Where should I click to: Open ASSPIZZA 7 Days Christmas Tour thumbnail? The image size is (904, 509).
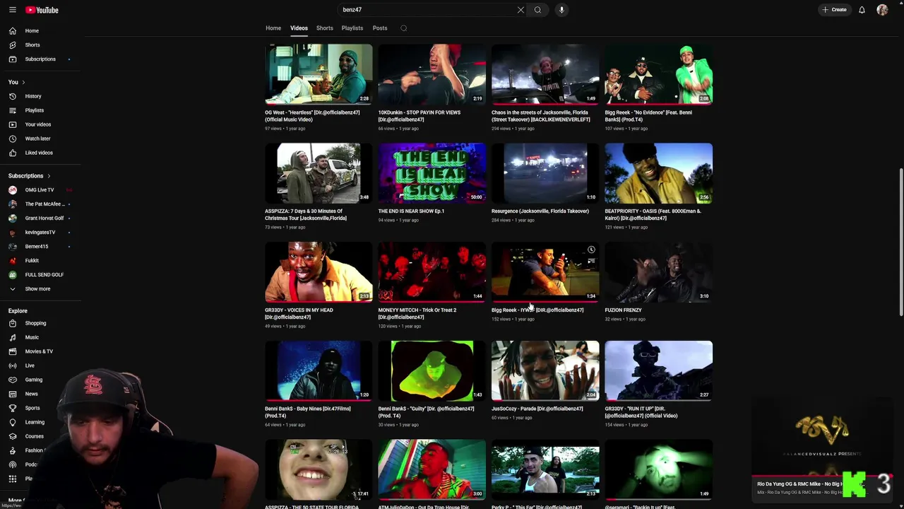(319, 173)
